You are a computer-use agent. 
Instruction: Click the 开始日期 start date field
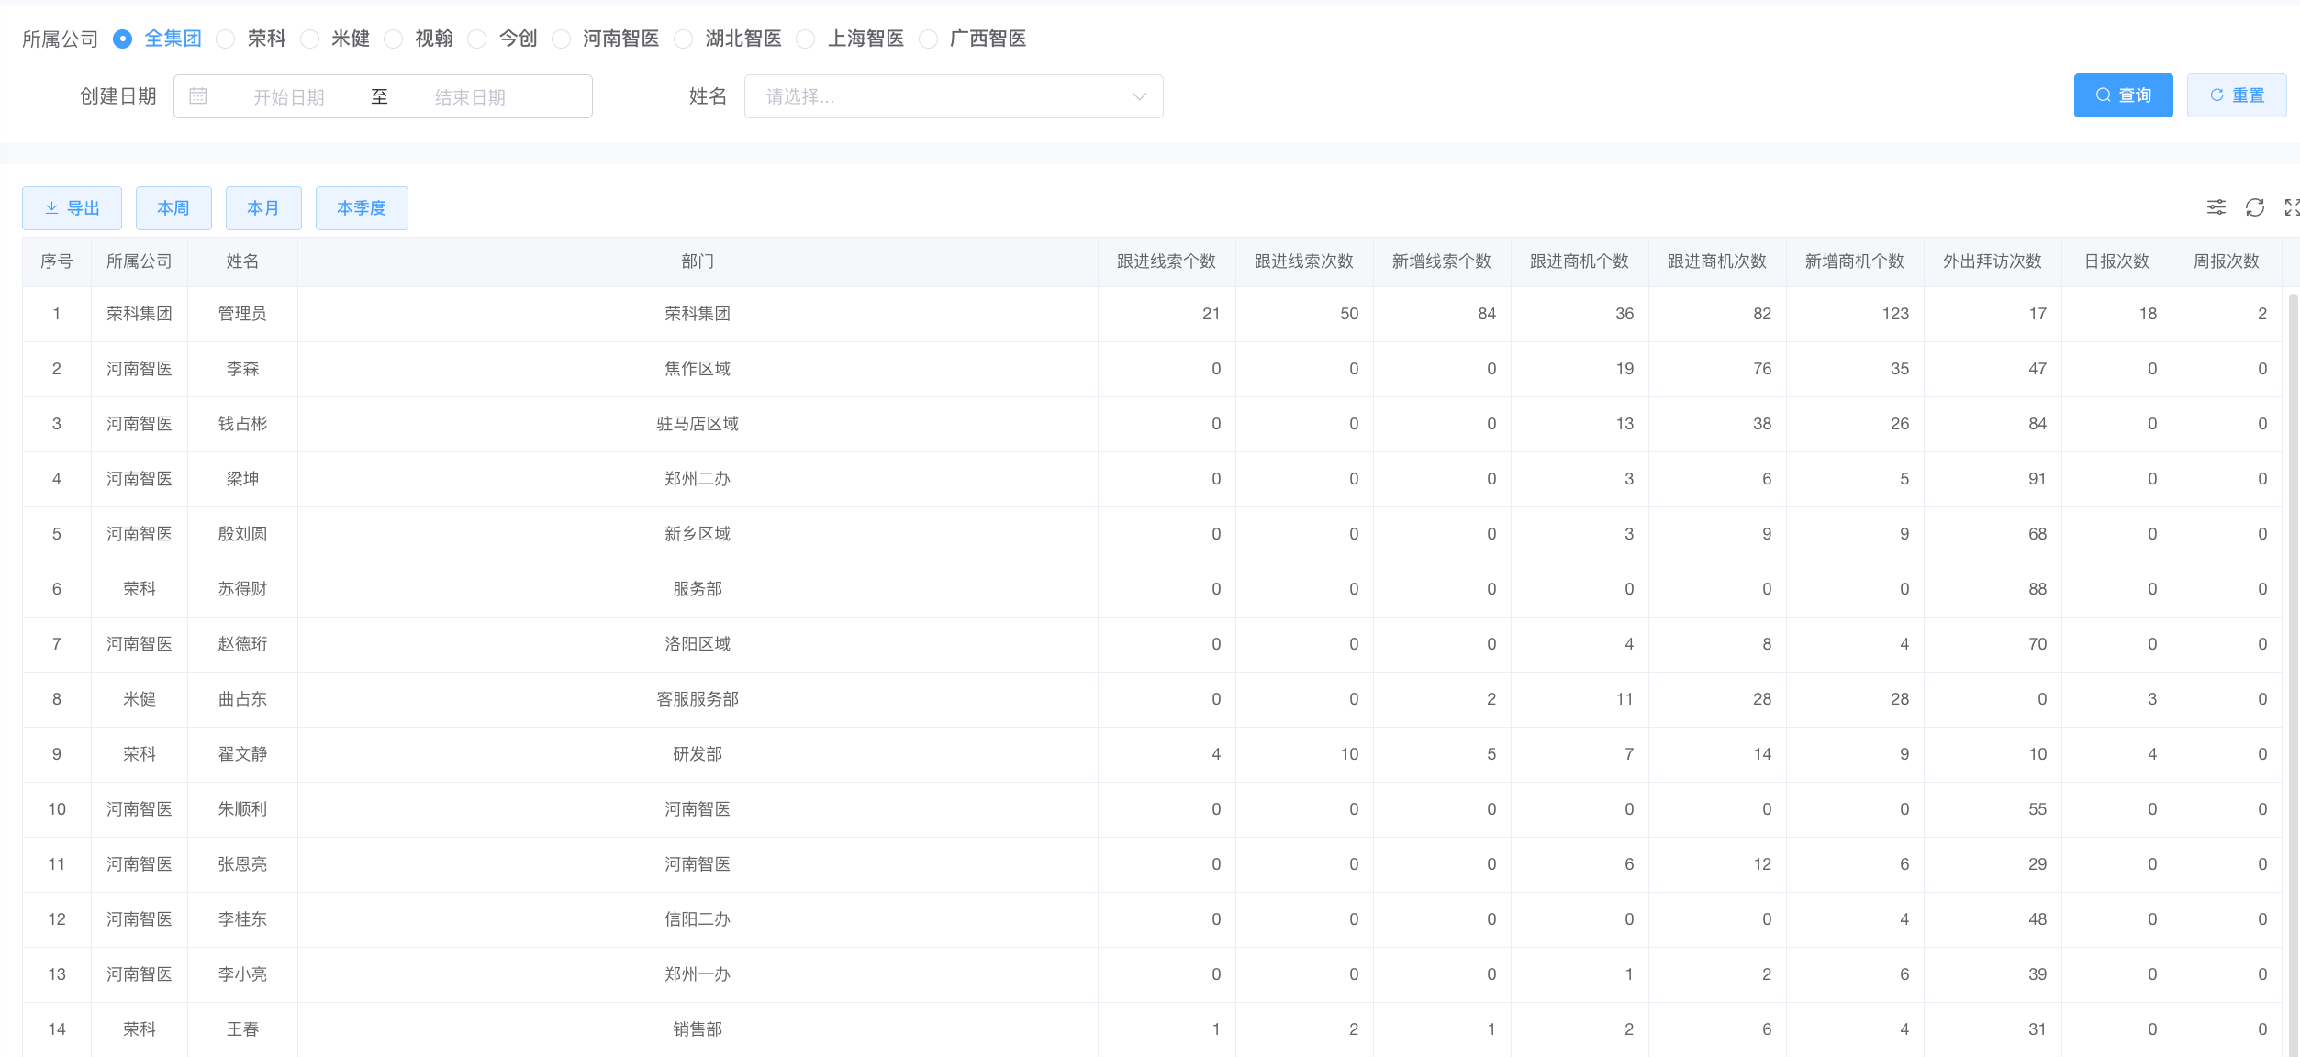click(288, 97)
